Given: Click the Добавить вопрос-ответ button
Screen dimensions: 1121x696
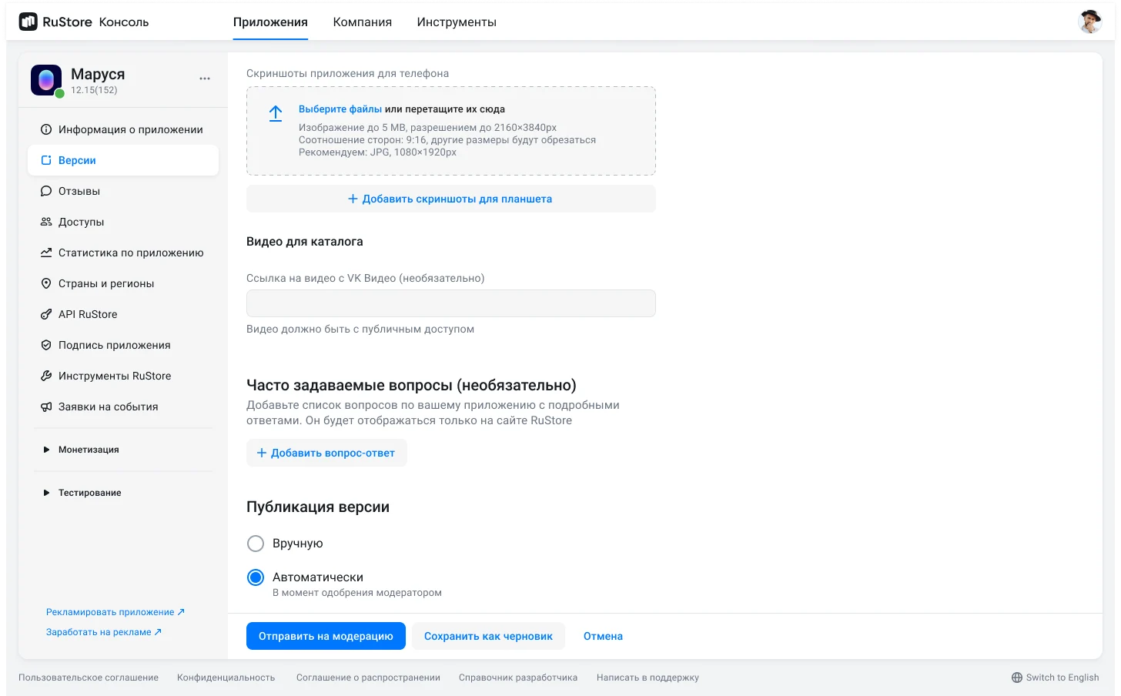Looking at the screenshot, I should click(x=326, y=453).
